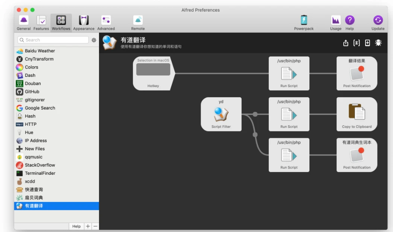Select the xcdd workflow
This screenshot has height=232, width=393.
coord(56,181)
